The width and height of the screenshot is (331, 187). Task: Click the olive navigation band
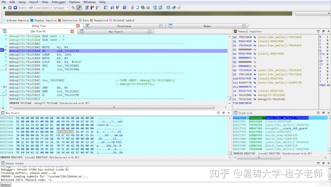148,14
